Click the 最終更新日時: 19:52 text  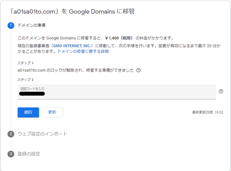207,112
